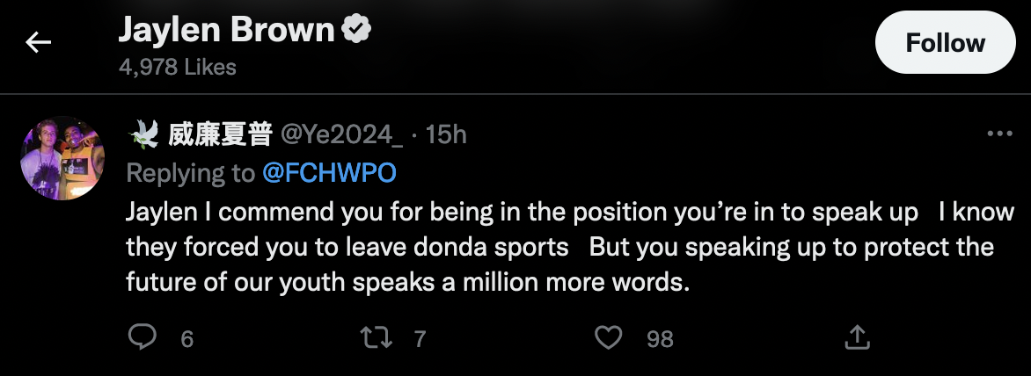
Task: Click the dove emoji before the name
Action: pyautogui.click(x=143, y=134)
